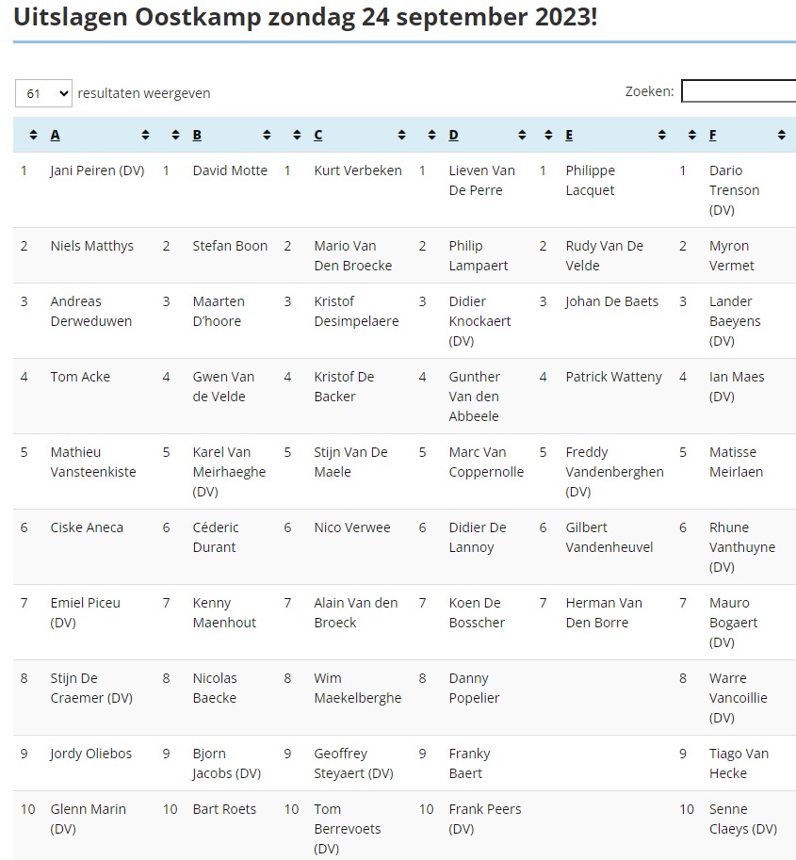Click the B column header label

(197, 135)
